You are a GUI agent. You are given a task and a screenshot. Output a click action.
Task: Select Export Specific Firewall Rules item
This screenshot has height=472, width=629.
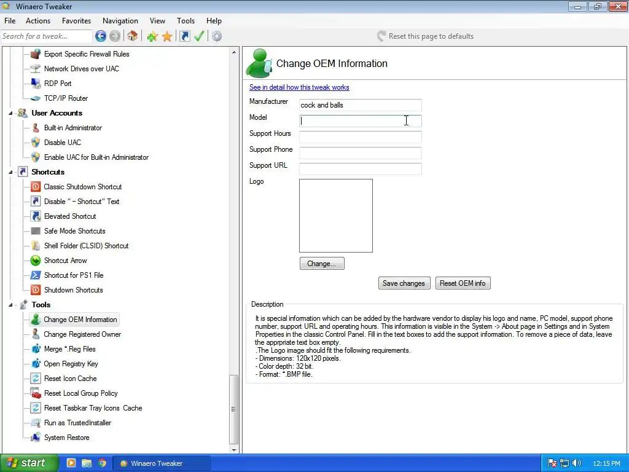(x=87, y=54)
